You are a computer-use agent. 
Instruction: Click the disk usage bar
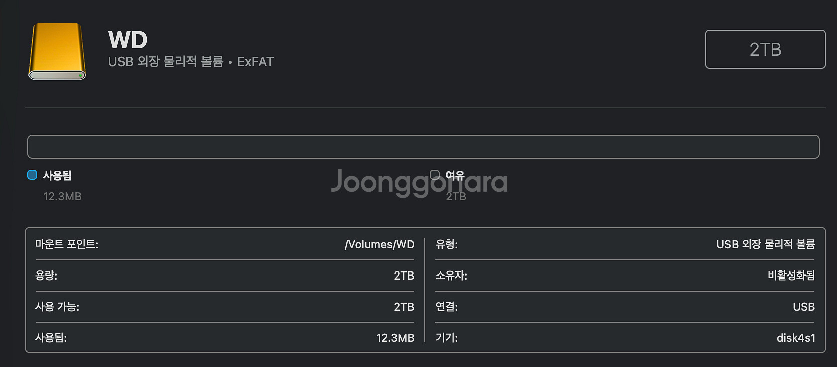click(423, 147)
